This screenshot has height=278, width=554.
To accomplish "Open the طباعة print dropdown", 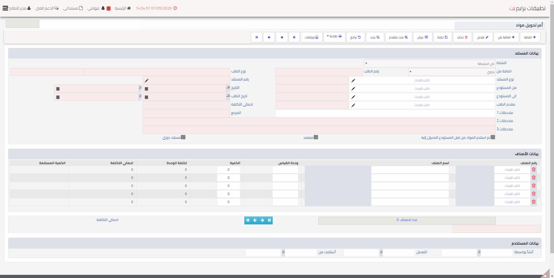I will [334, 37].
